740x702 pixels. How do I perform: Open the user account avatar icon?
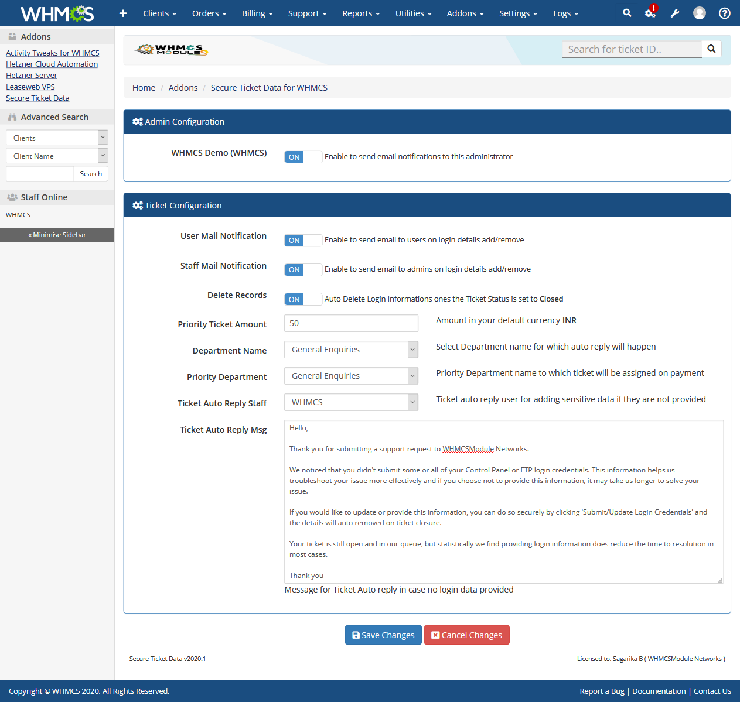[x=700, y=13]
